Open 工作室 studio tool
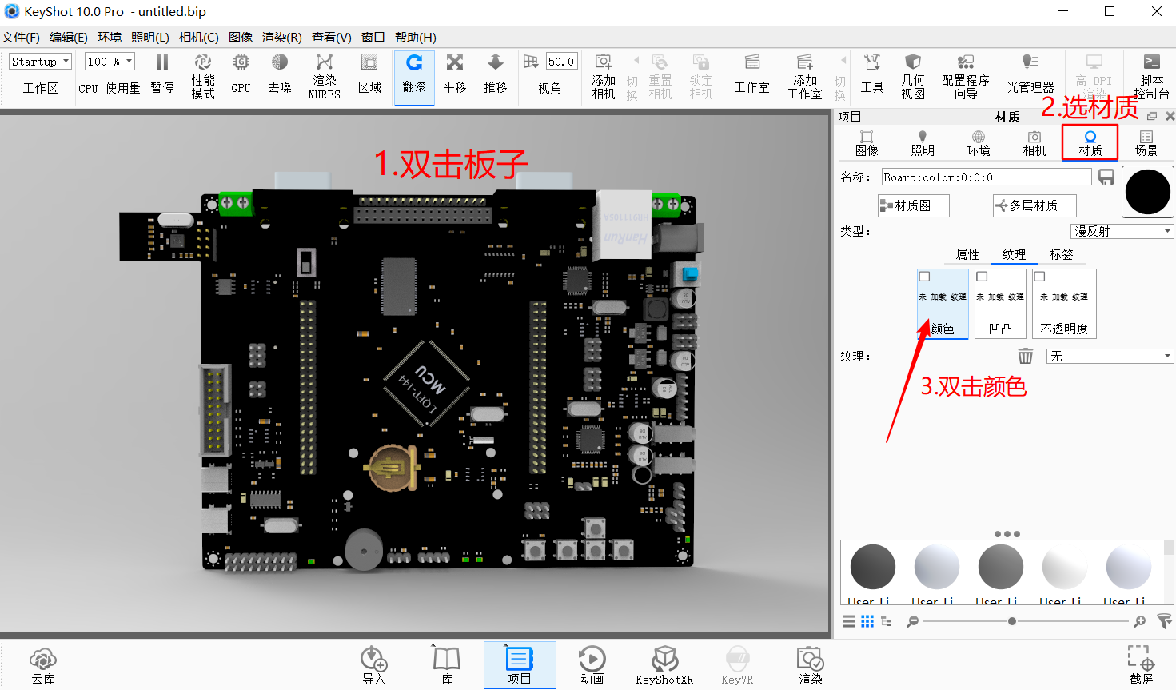 pyautogui.click(x=751, y=74)
